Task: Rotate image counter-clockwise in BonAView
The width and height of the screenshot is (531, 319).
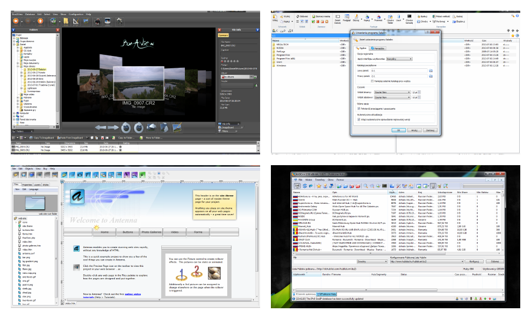Action: click(x=126, y=127)
